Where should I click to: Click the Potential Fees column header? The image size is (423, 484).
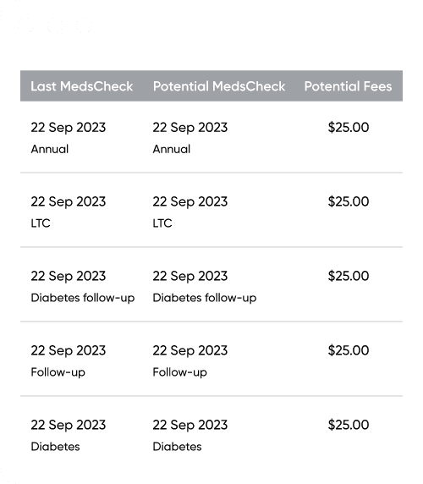tap(348, 86)
